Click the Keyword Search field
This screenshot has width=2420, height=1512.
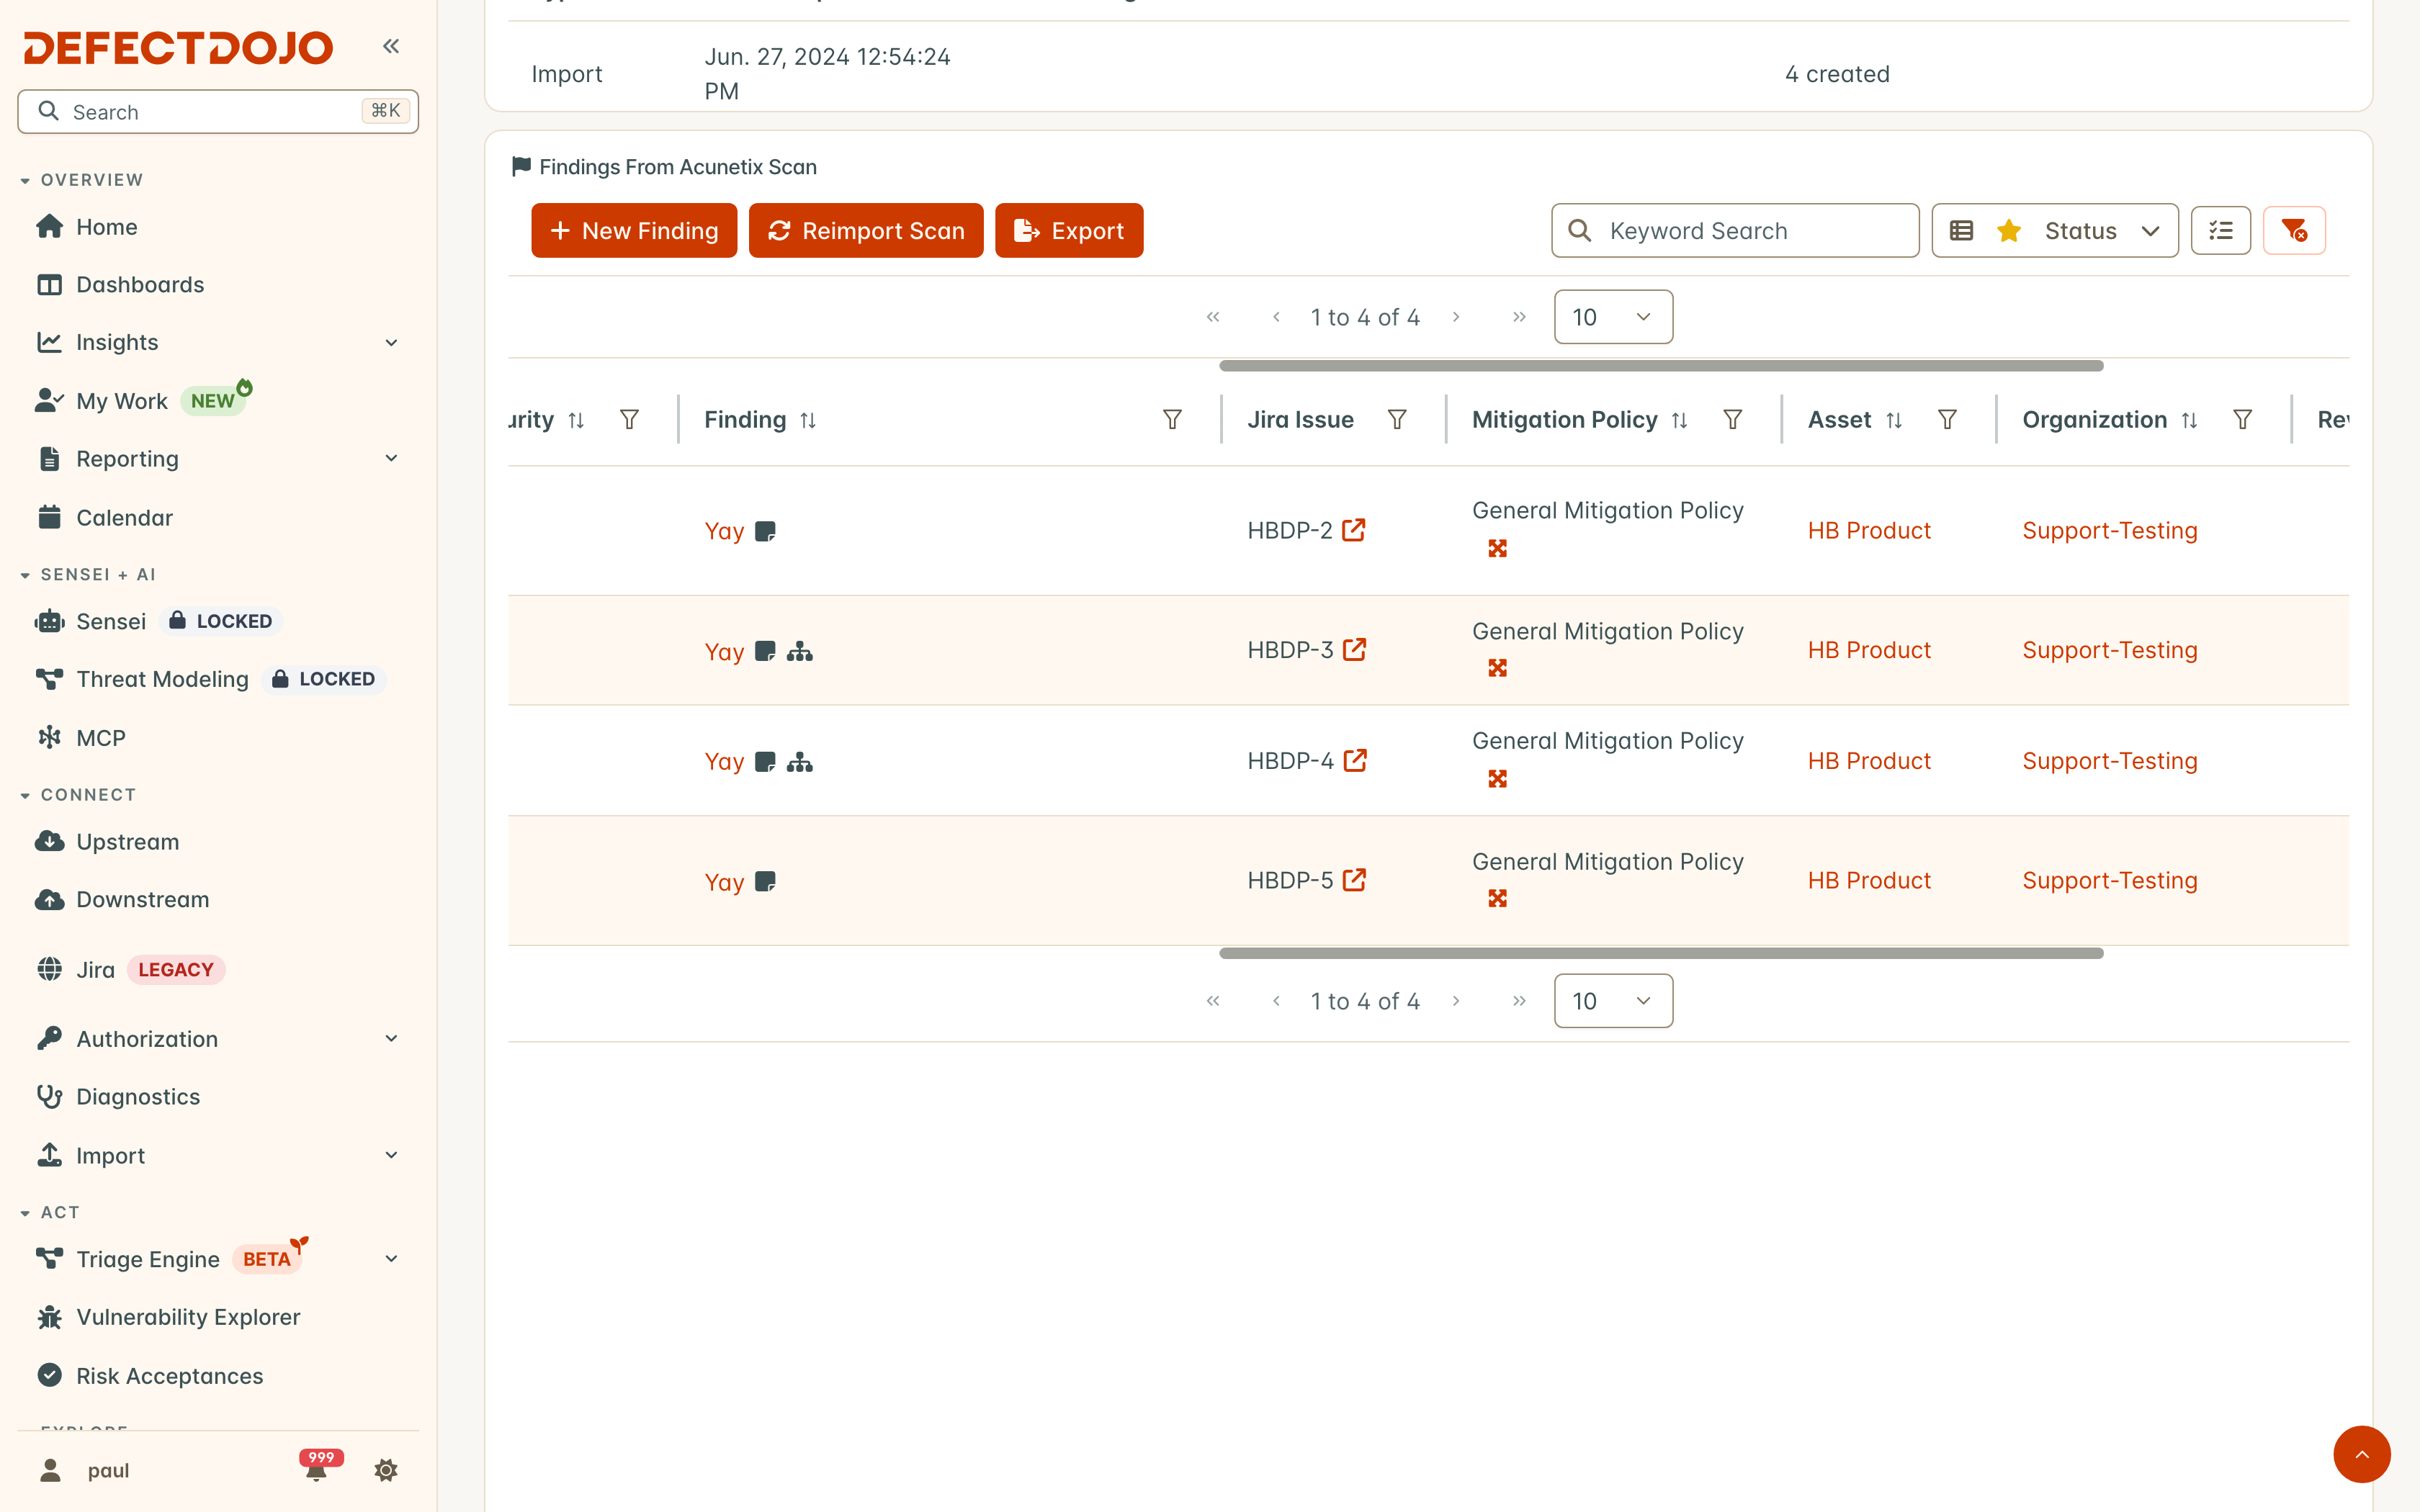click(1735, 231)
